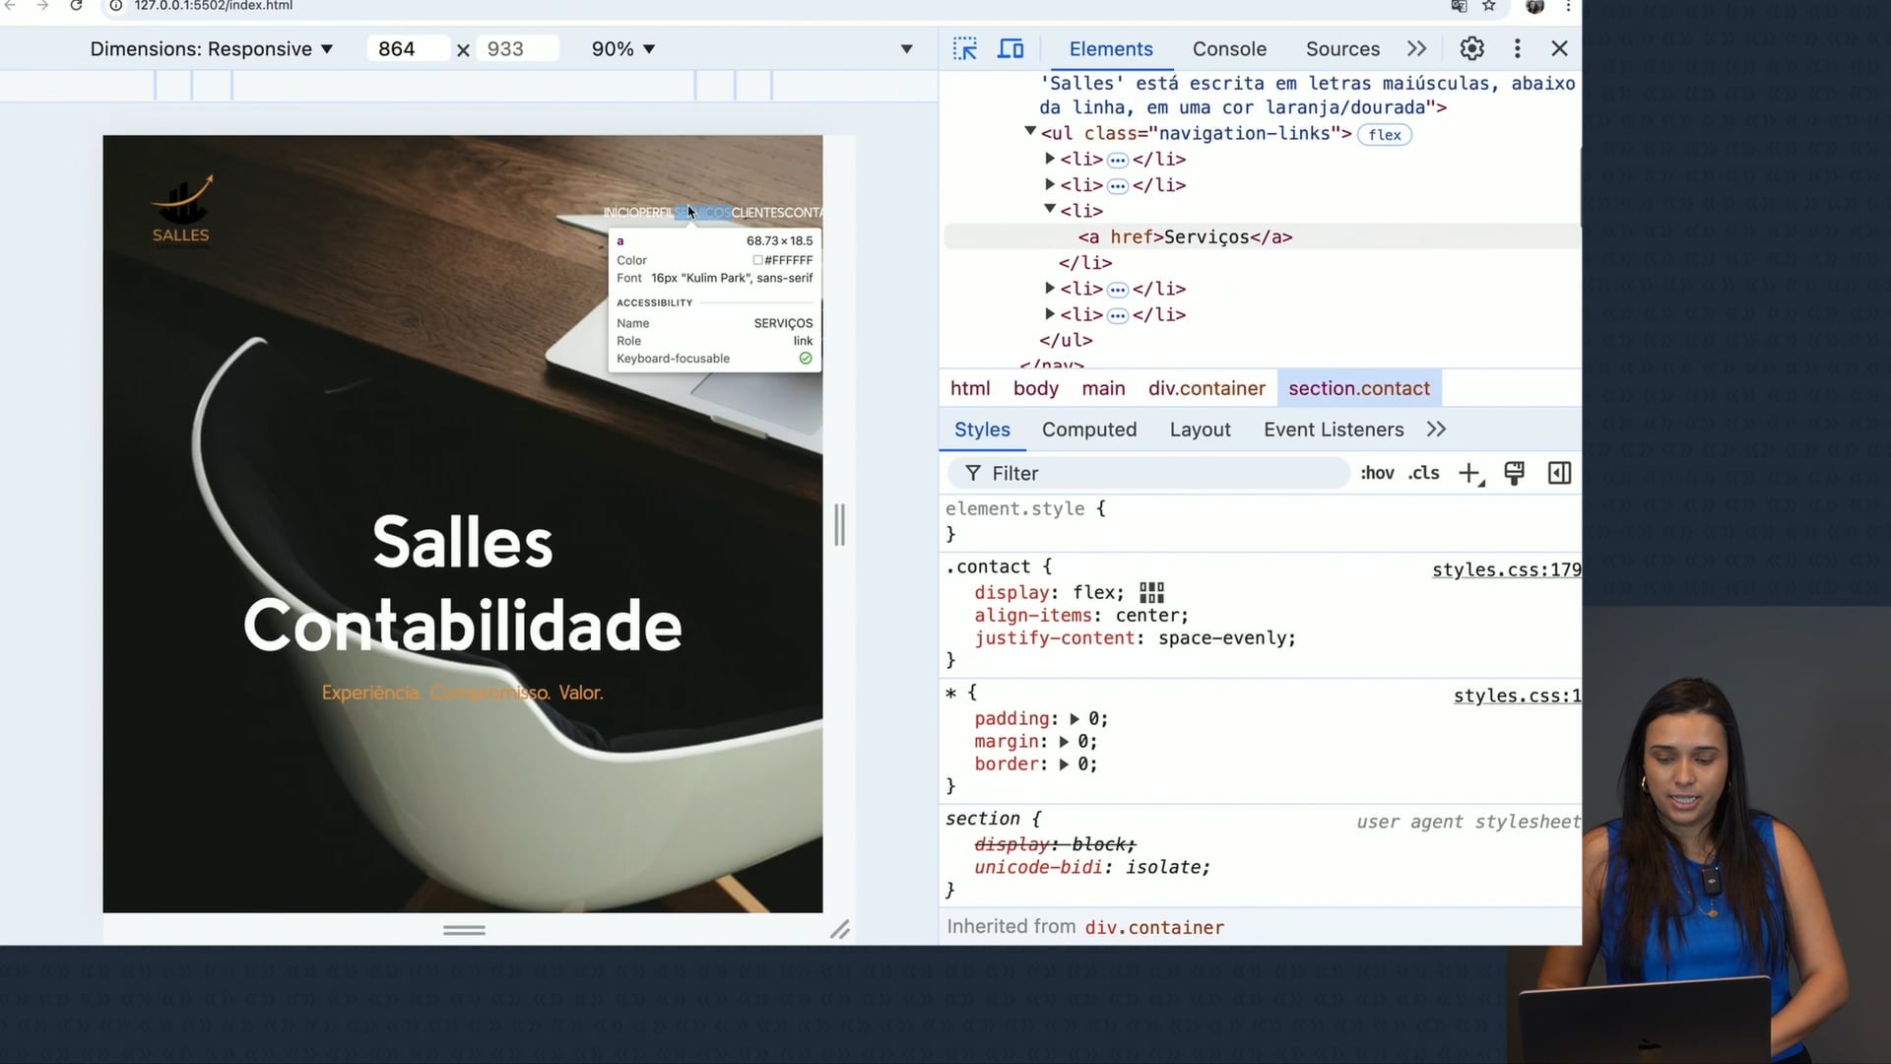Select div.container in the breadcrumb
The width and height of the screenshot is (1891, 1064).
click(x=1206, y=388)
